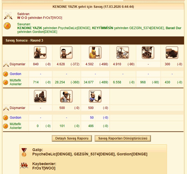Open Savaş Raporları Dönüştürücüsü button
This screenshot has height=174, width=187.
point(123,138)
